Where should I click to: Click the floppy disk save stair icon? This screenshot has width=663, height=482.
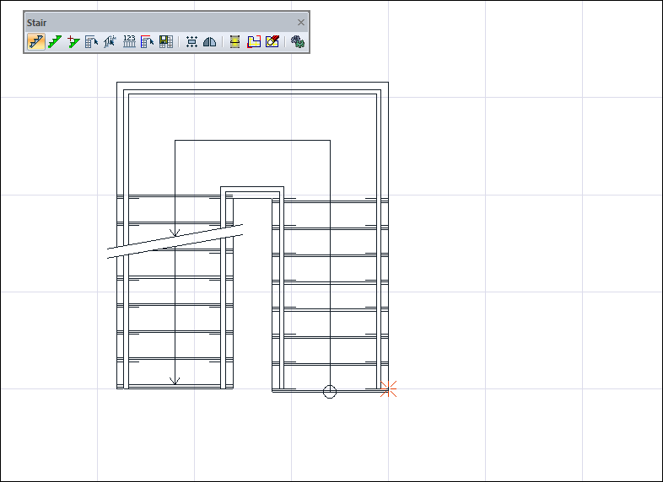166,41
